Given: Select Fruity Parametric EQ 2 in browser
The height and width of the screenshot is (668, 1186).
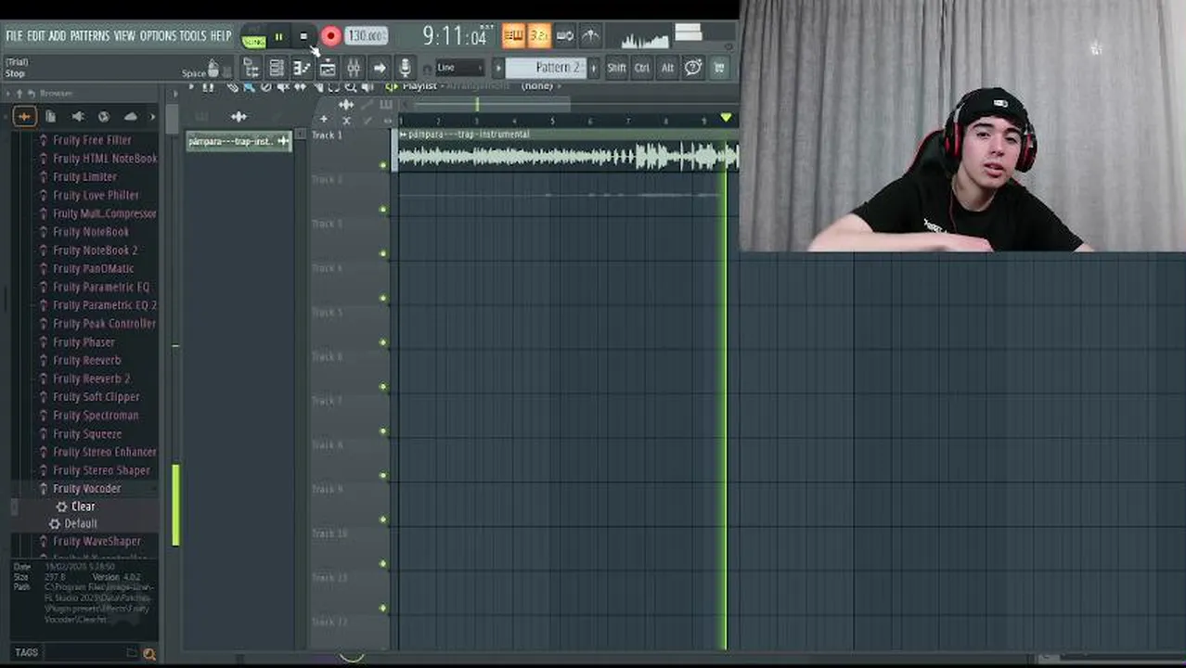Looking at the screenshot, I should (105, 304).
